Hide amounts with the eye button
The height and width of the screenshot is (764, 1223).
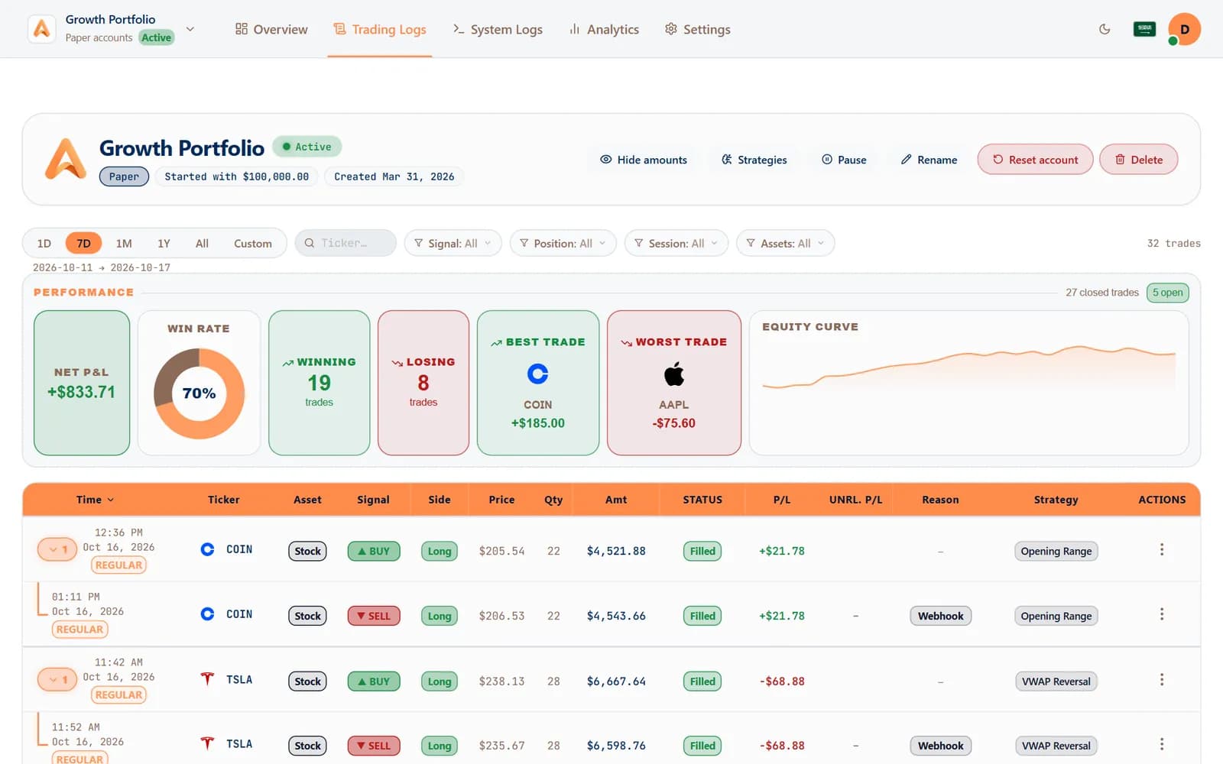tap(644, 160)
